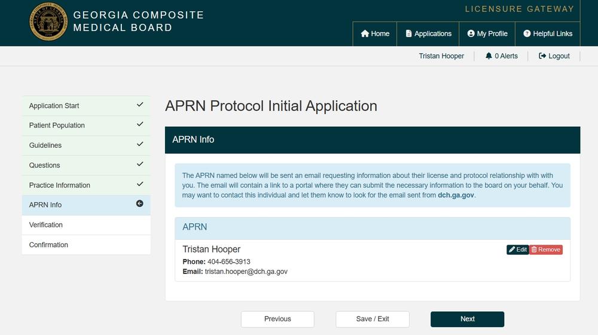Click the LICENSURE GATEWAY text in the header

tap(520, 9)
